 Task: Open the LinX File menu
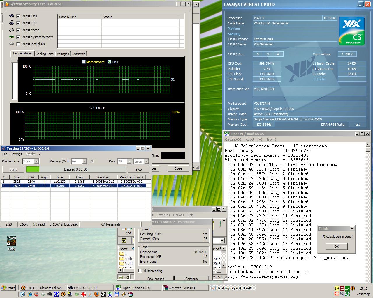point(5,154)
